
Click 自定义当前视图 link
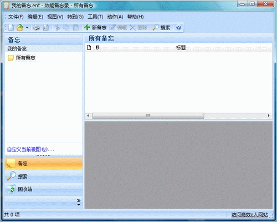tap(30, 149)
